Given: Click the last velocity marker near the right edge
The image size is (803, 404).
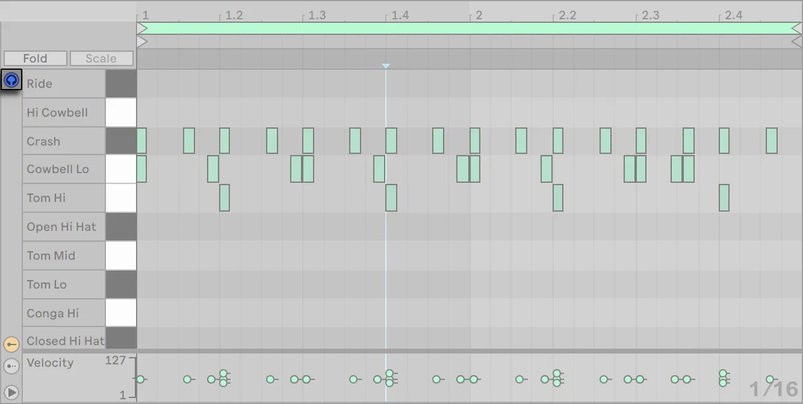Looking at the screenshot, I should coord(770,379).
